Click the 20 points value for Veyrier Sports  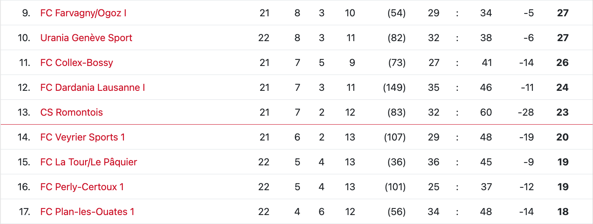pos(562,137)
